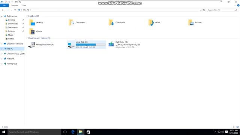Select the DVD Drive (D:) icon

click(111, 44)
